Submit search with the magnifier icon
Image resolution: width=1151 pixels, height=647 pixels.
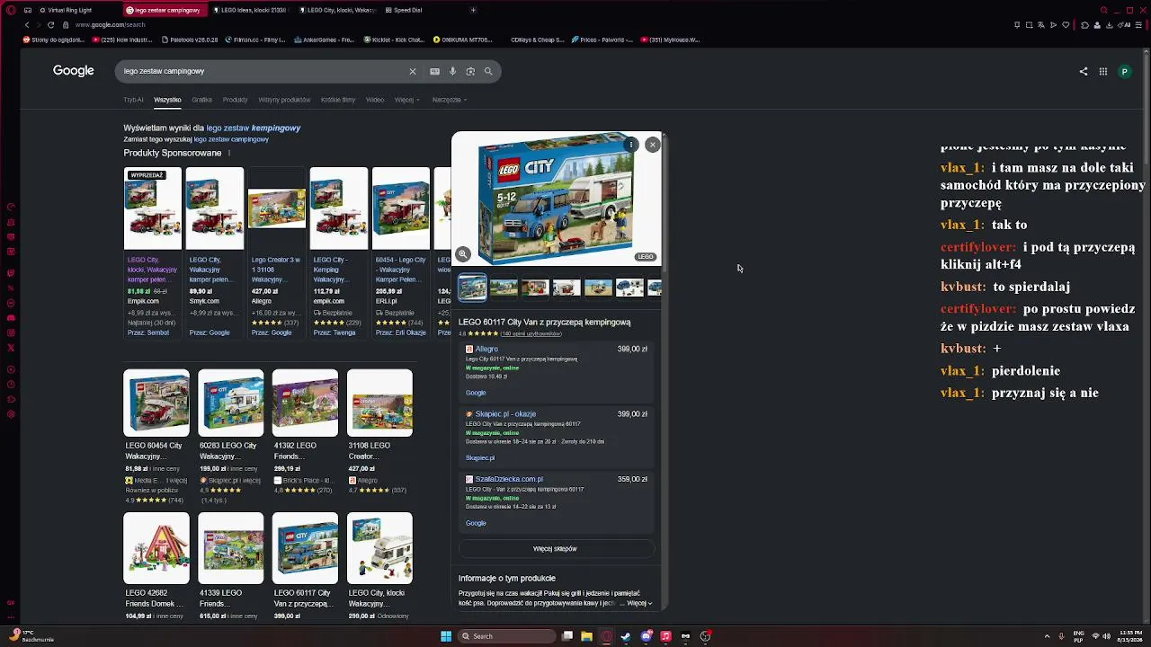coord(488,71)
